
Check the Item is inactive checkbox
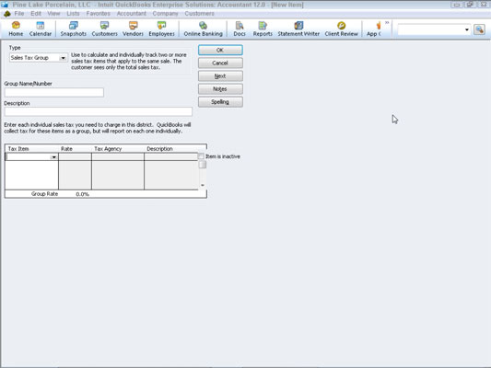pyautogui.click(x=201, y=156)
